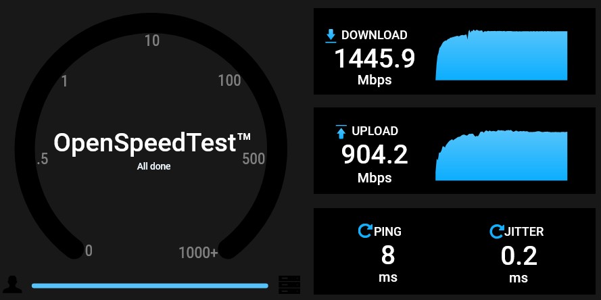Click the 10 gauge marker

pyautogui.click(x=152, y=41)
